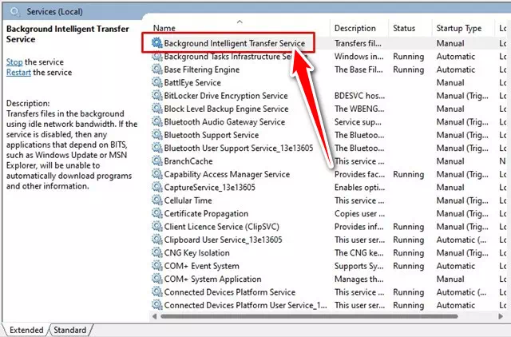The image size is (511, 337).
Task: Select Connected Devices Platform User Service row
Action: [245, 305]
